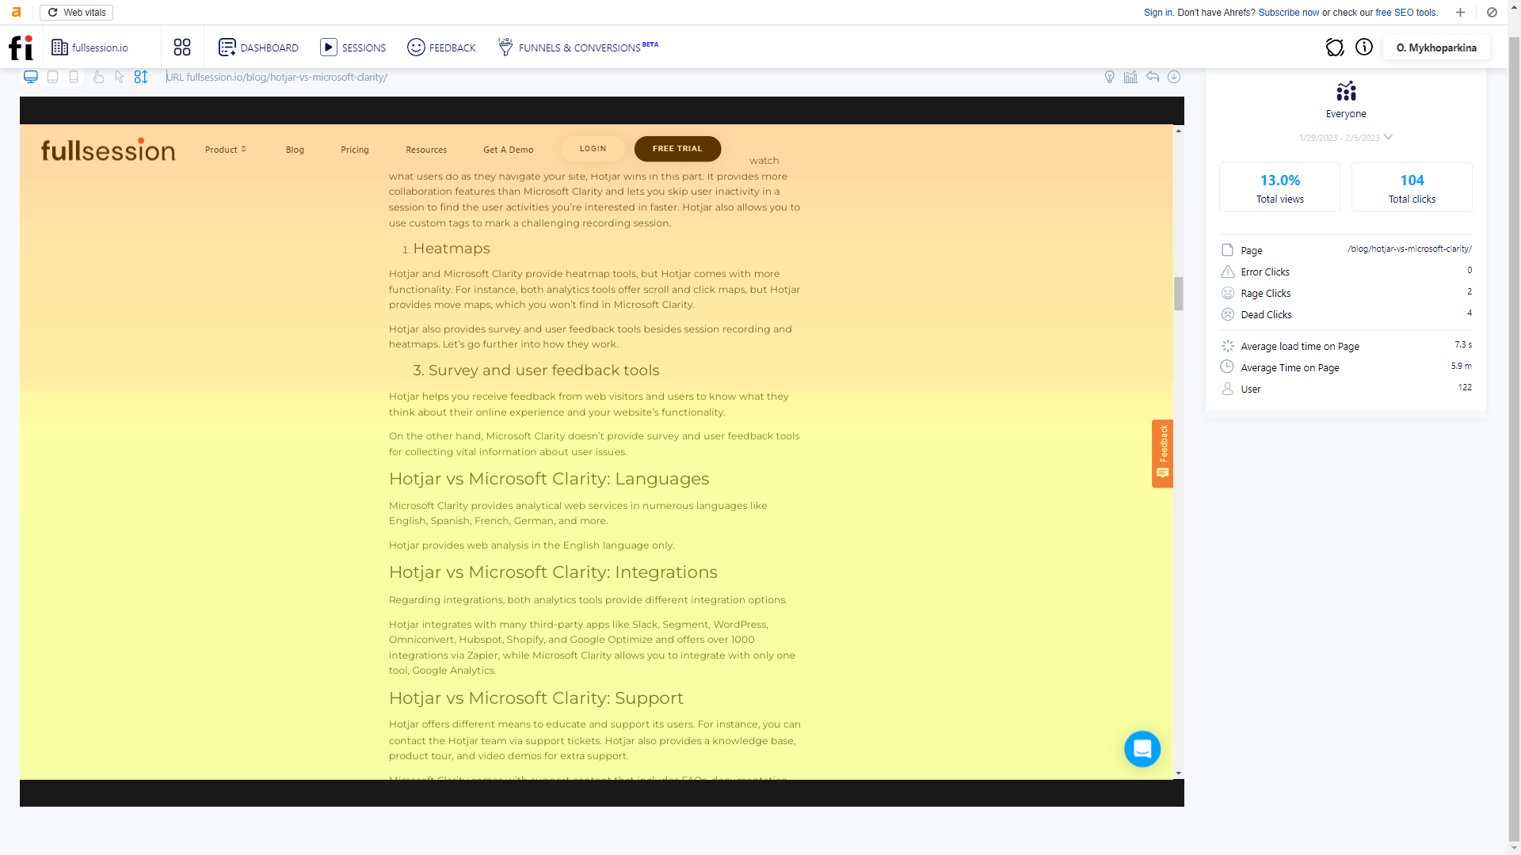
Task: Click the Rage Clicks label
Action: pos(1265,293)
